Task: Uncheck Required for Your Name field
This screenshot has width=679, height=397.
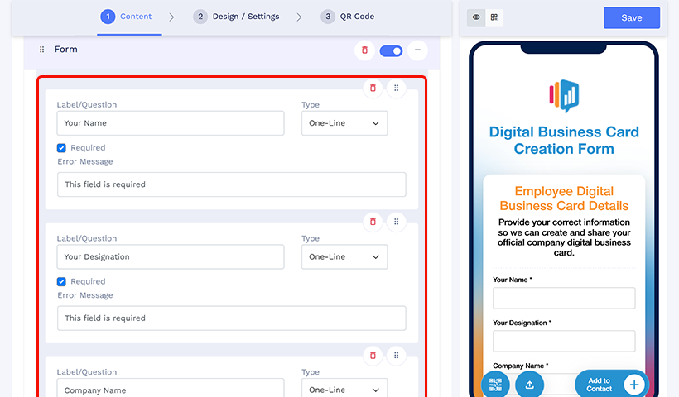Action: [x=61, y=148]
